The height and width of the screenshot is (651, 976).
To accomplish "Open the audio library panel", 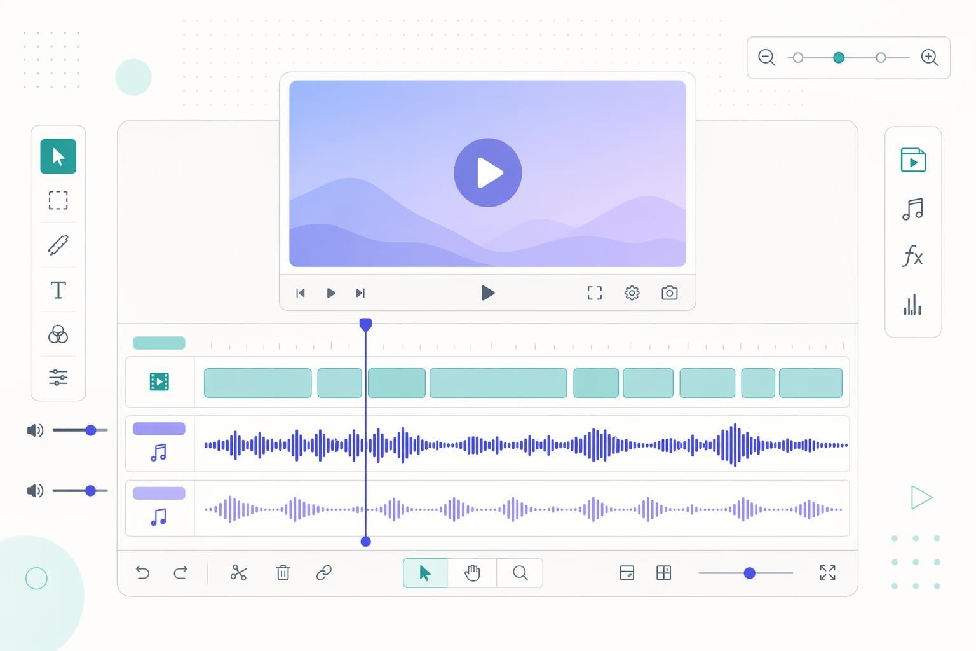I will coord(913,209).
